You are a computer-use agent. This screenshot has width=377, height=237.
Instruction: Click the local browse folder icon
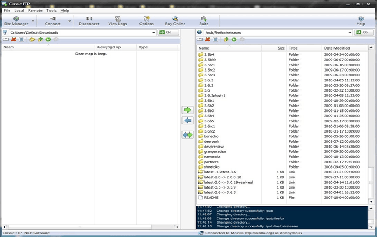pos(32,39)
